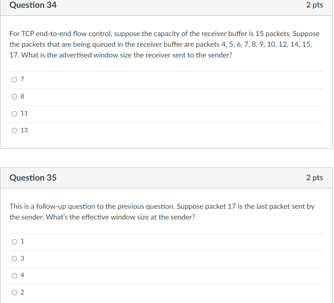Click the Question 34 header
The width and height of the screenshot is (334, 303).
point(33,5)
